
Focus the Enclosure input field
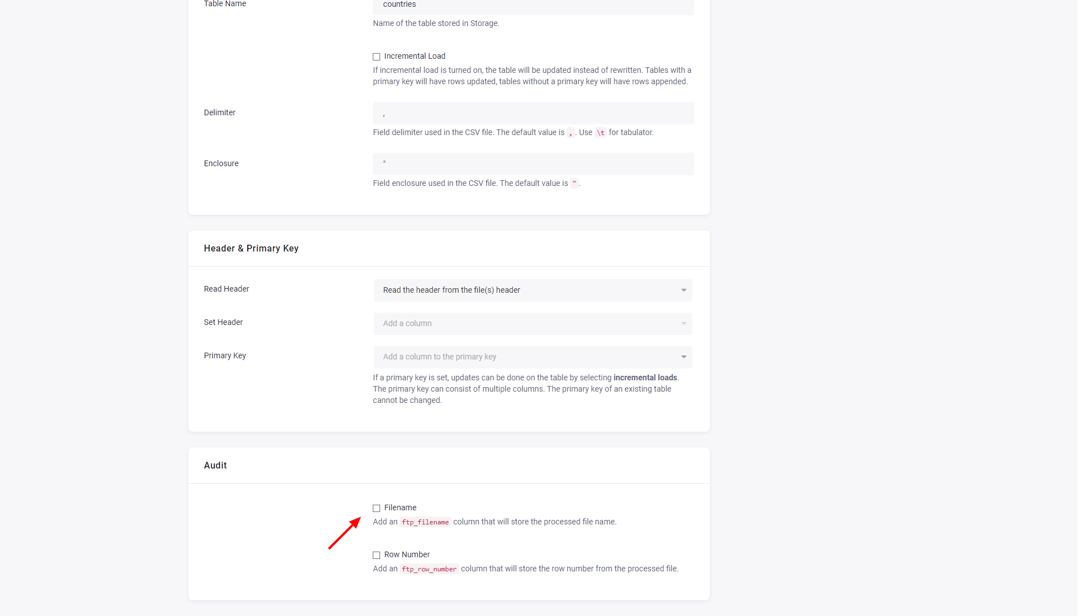[x=533, y=164]
